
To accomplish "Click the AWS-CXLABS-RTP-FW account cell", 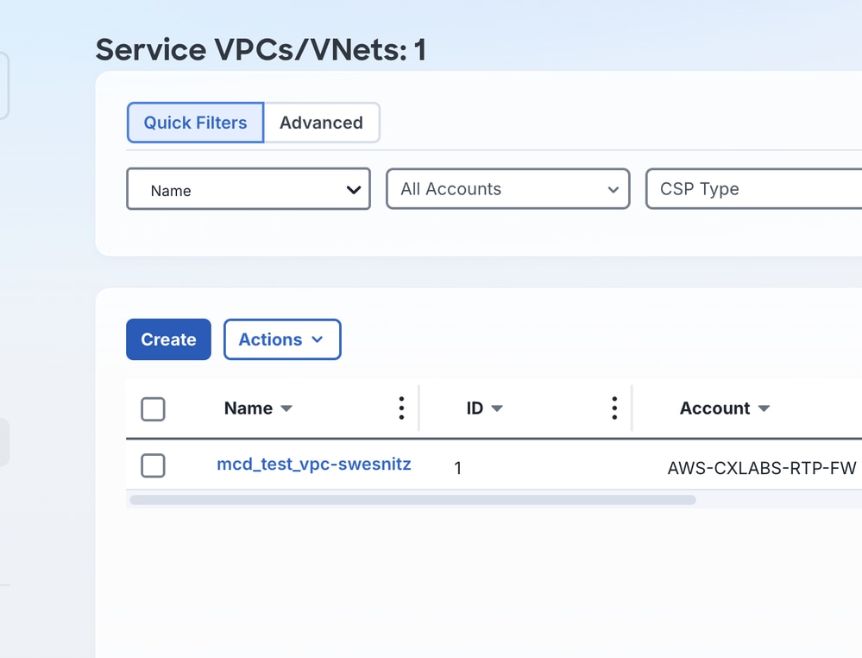I will point(761,468).
